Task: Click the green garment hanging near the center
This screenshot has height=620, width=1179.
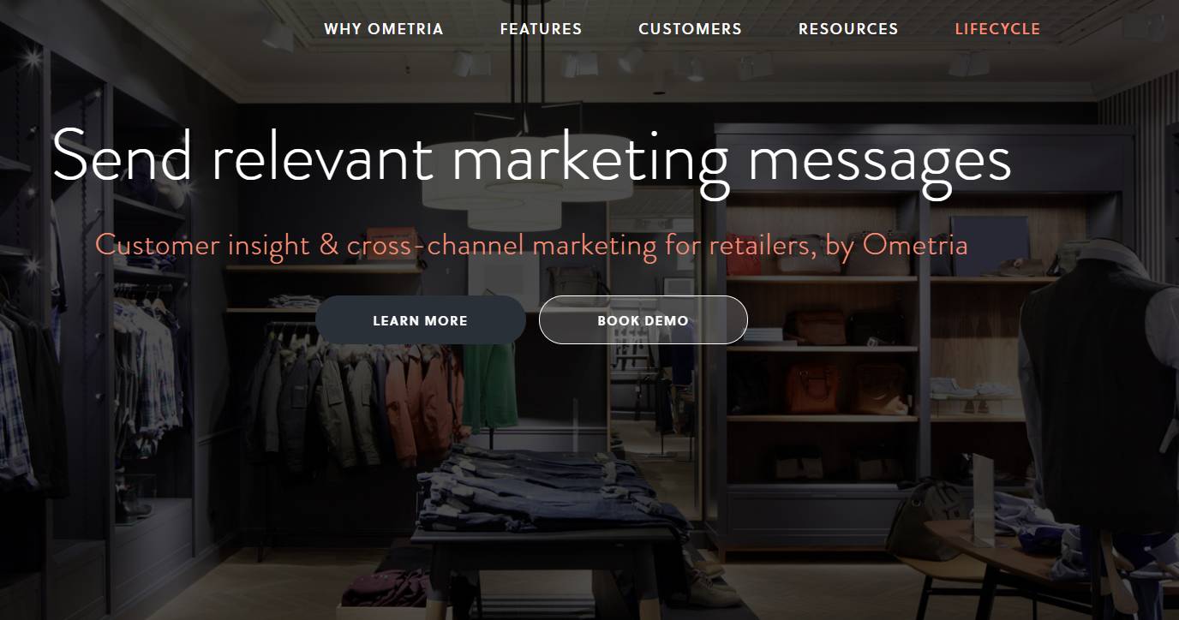Action: (490, 383)
